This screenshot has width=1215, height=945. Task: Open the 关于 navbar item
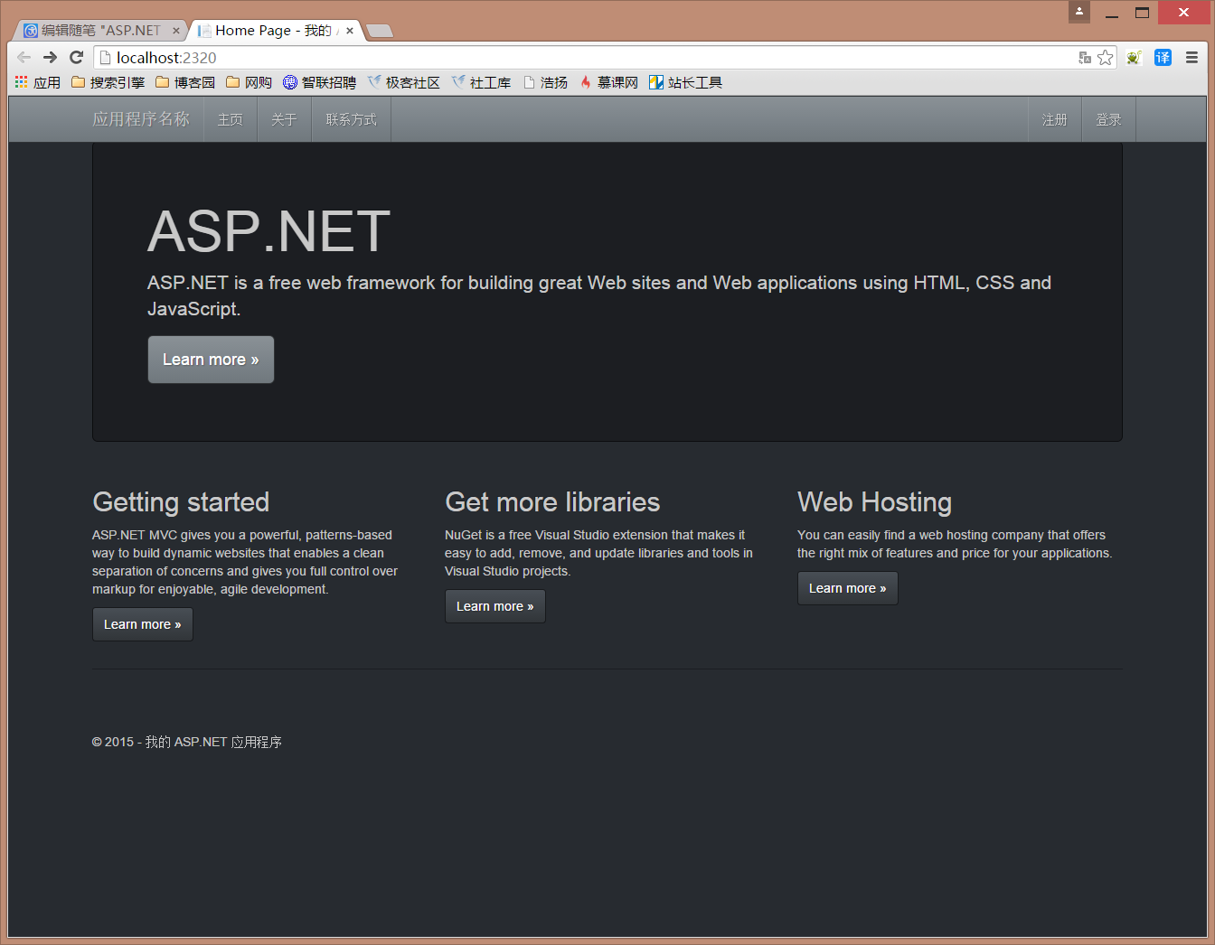(x=284, y=119)
